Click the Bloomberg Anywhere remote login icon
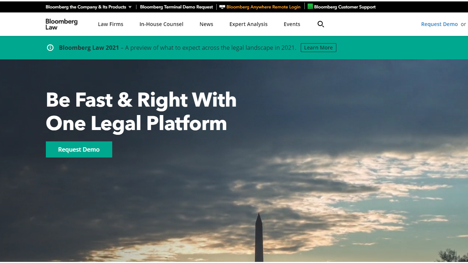The height and width of the screenshot is (263, 468). tap(222, 7)
